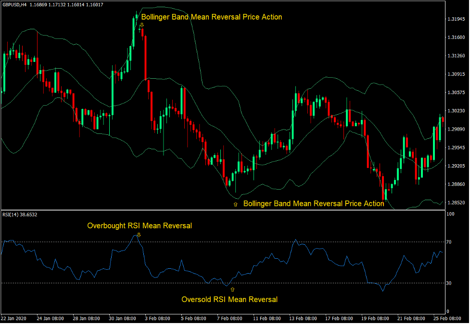Click the RSI 100 level axis label
Viewport: 470px width, 324px height.
[x=450, y=214]
